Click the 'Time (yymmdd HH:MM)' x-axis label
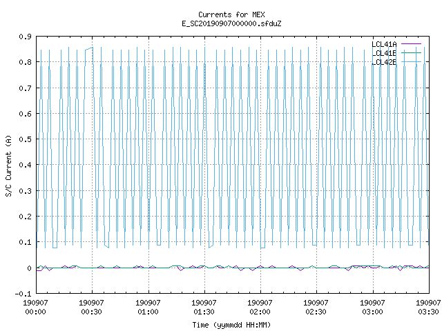 pos(231,325)
